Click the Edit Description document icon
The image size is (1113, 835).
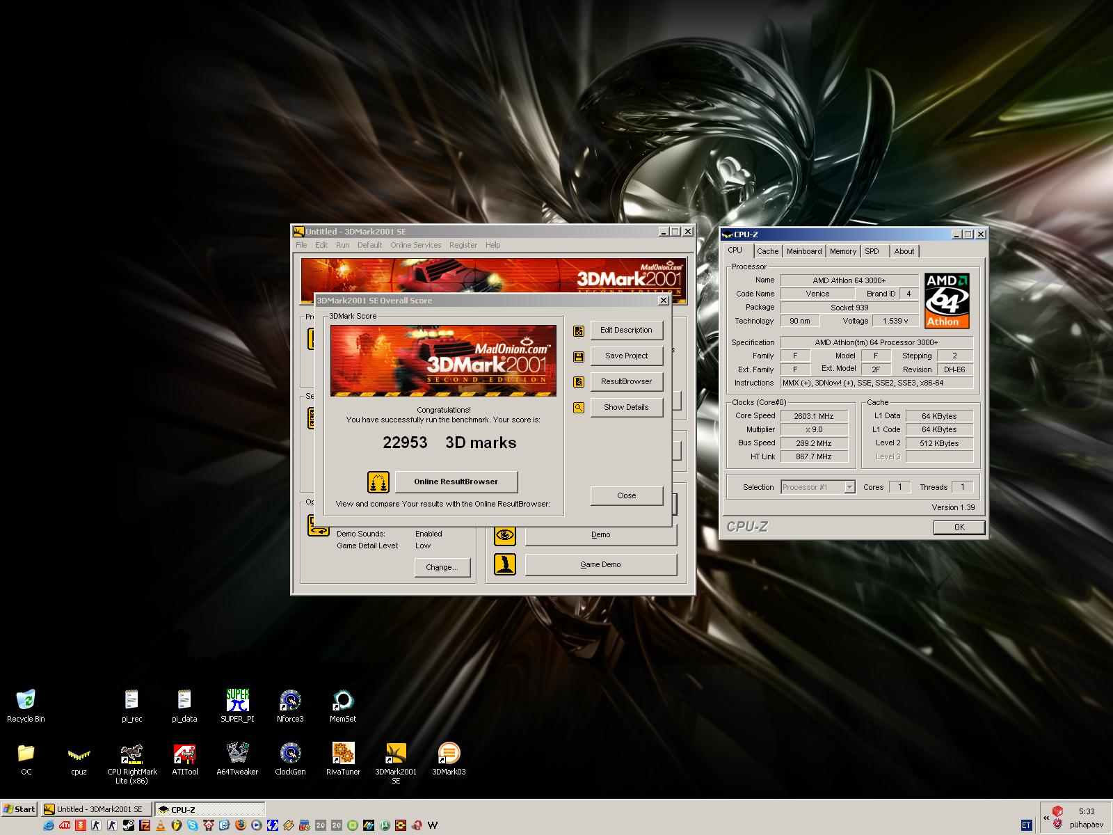(x=578, y=331)
